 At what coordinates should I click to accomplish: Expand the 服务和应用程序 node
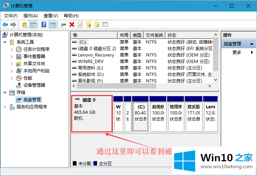pyautogui.click(x=5, y=107)
